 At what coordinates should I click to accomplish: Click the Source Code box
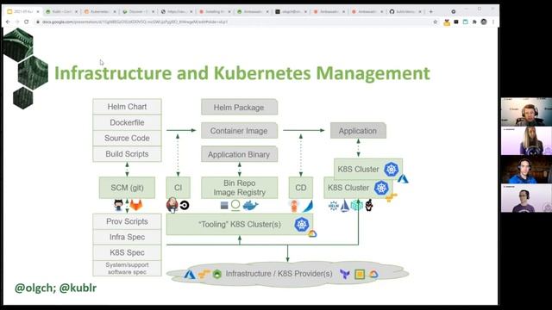[x=127, y=138]
